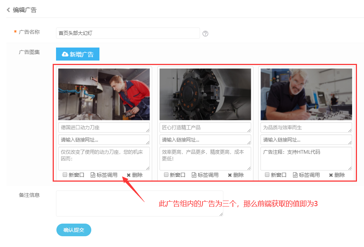This screenshot has width=364, height=247.
Task: Open the help question mark beside 广告名称
Action: (206, 33)
